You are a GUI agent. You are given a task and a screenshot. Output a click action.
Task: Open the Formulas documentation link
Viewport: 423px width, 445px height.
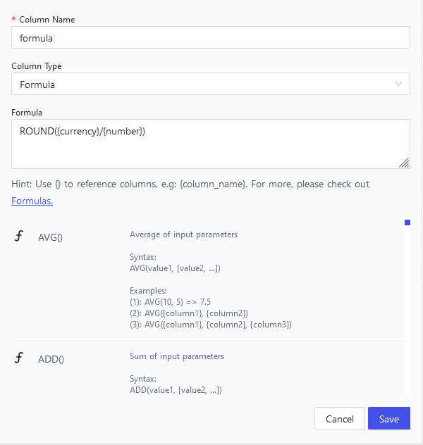32,201
